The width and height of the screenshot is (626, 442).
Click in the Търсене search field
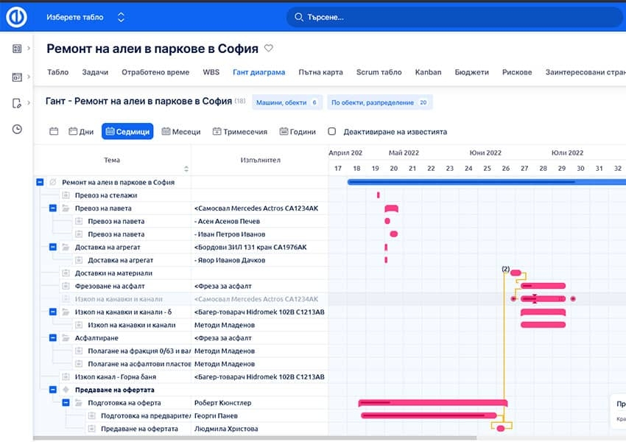[x=454, y=17]
